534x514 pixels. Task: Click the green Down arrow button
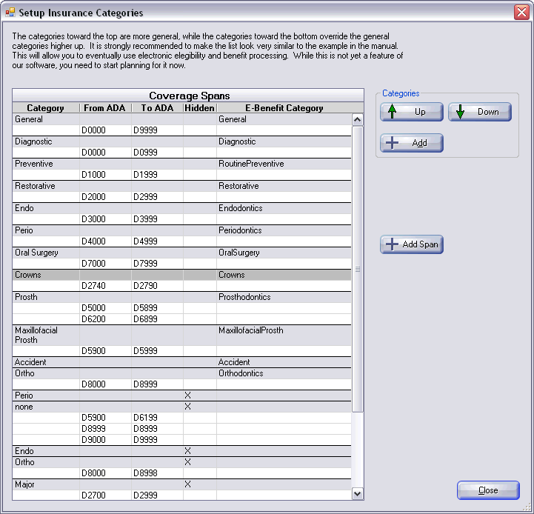tap(479, 112)
